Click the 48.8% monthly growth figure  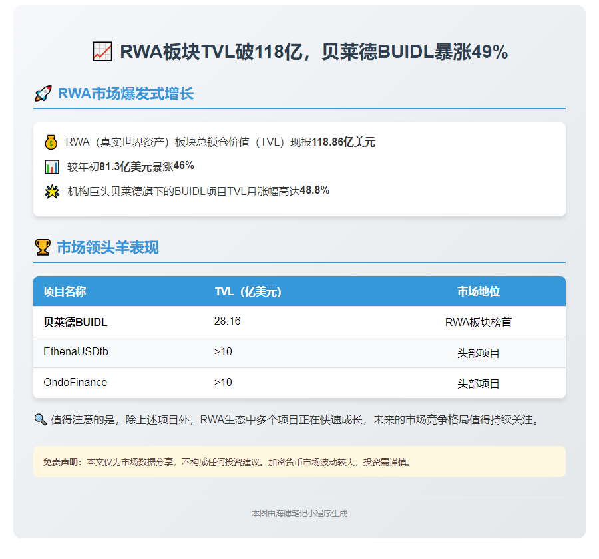click(315, 190)
